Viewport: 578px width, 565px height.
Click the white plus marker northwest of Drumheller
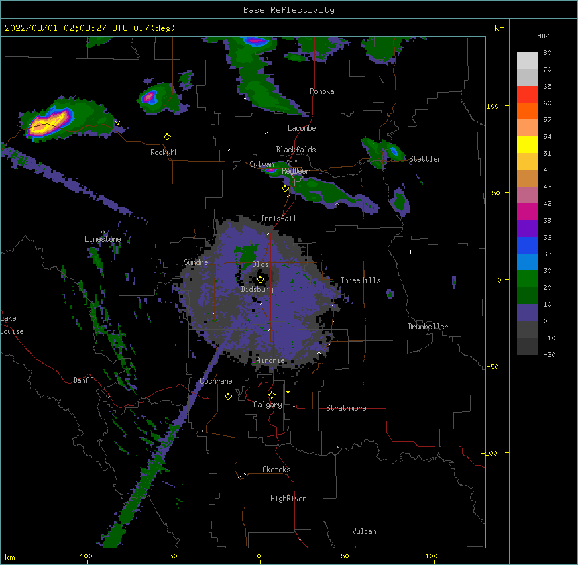click(410, 252)
